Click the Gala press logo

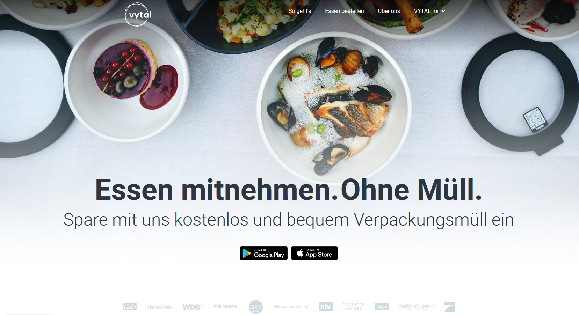pyautogui.click(x=130, y=307)
